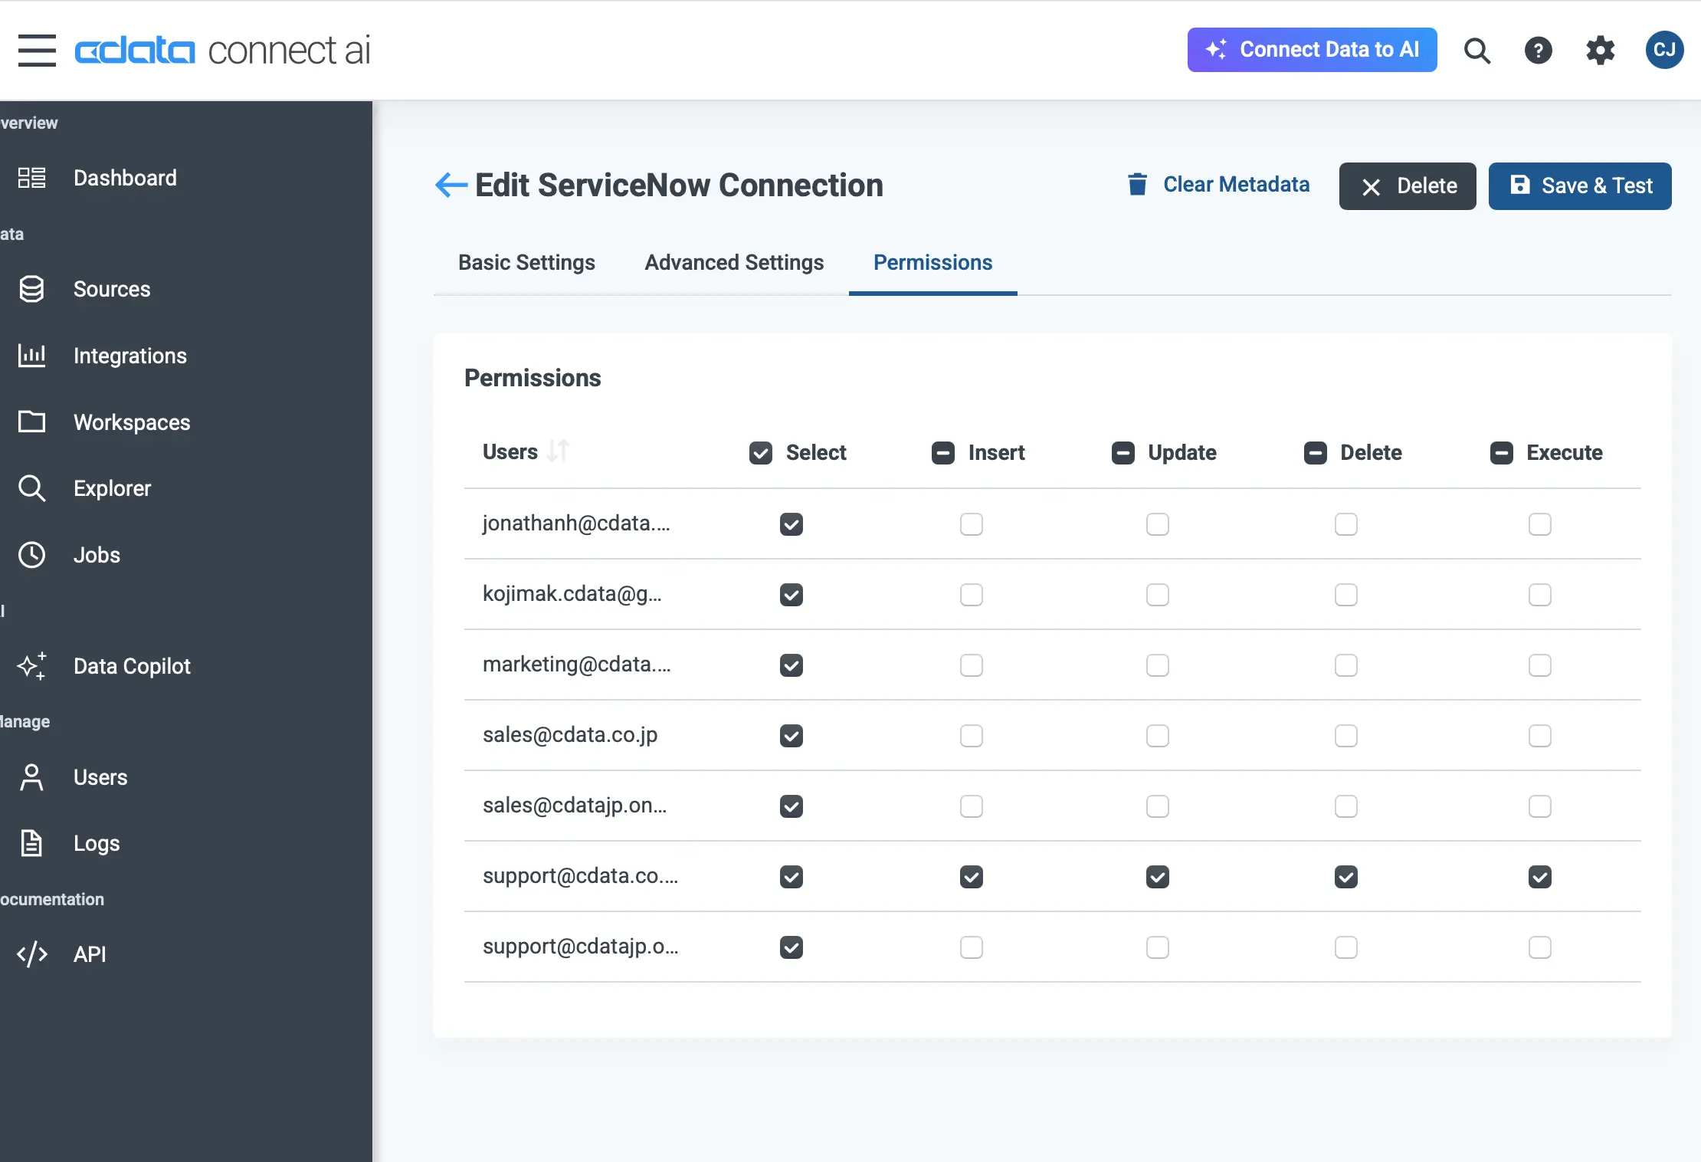The image size is (1701, 1162).
Task: Go back using the blue arrow icon
Action: click(x=451, y=185)
